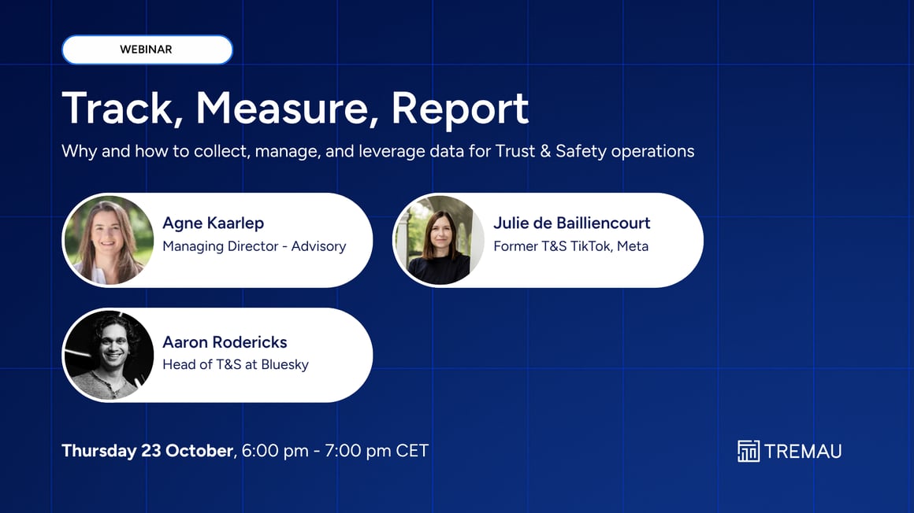Viewport: 914px width, 513px height.
Task: Click the Thursday 23 October date text
Action: pyautogui.click(x=147, y=451)
